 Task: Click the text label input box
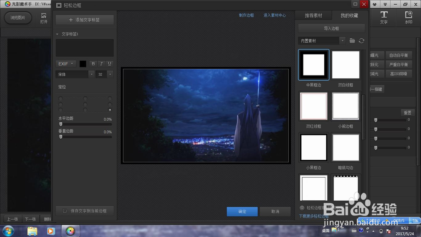(85, 48)
